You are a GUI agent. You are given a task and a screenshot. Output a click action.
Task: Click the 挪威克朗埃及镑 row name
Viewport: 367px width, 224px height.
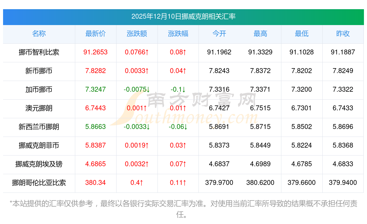(39, 164)
